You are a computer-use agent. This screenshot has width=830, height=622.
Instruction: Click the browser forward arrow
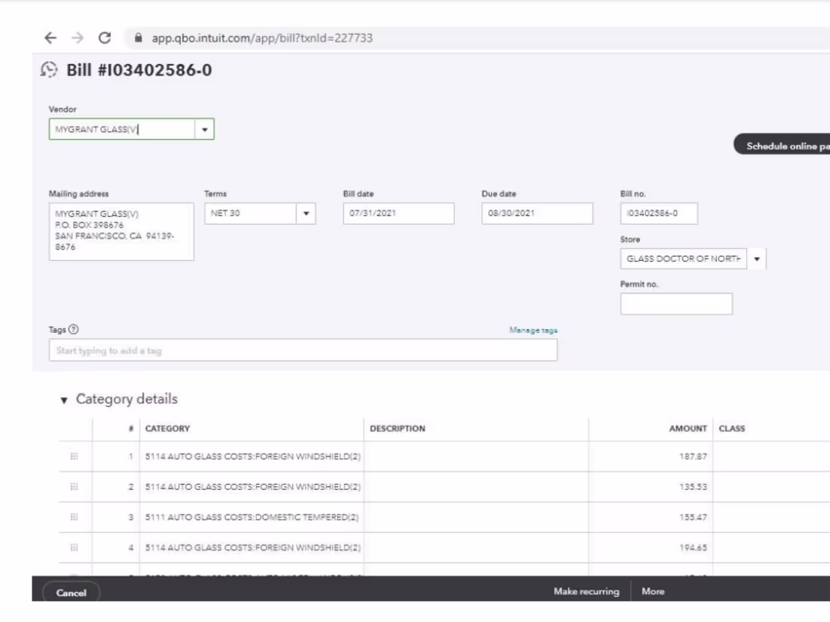pos(77,38)
